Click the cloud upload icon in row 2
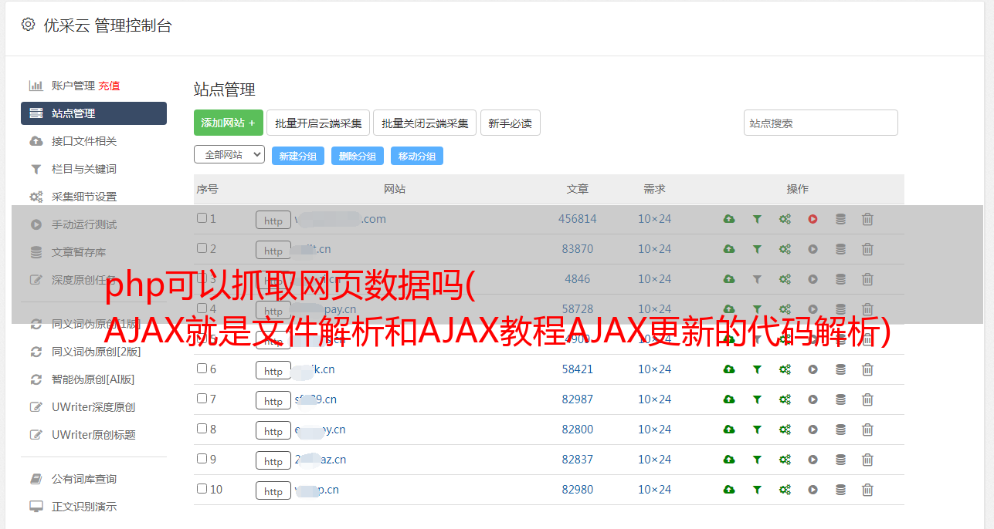Image resolution: width=994 pixels, height=529 pixels. (x=729, y=249)
